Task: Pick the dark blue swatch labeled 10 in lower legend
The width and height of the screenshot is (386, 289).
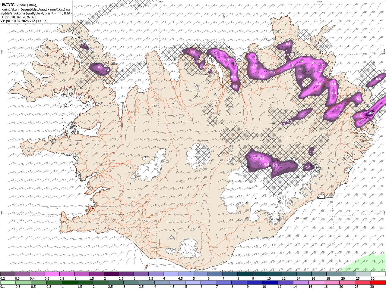Action: point(270,283)
